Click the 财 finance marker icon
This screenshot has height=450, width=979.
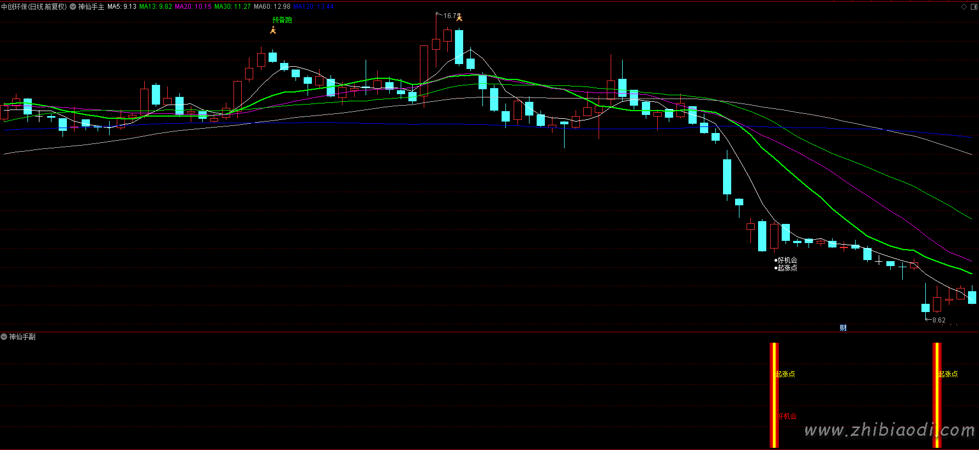tap(843, 327)
